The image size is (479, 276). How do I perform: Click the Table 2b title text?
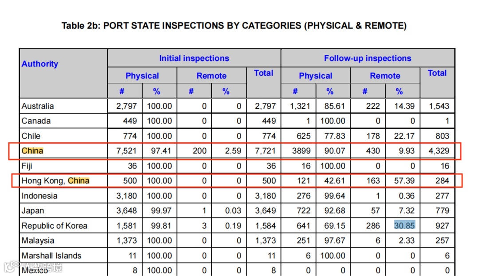click(x=234, y=26)
